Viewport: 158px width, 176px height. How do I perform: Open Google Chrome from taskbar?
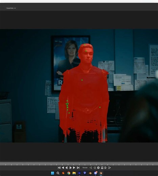click(69, 173)
